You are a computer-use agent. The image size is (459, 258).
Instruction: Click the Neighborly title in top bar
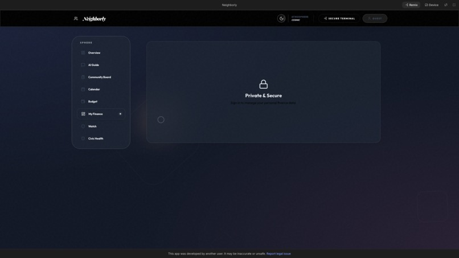[x=229, y=5]
